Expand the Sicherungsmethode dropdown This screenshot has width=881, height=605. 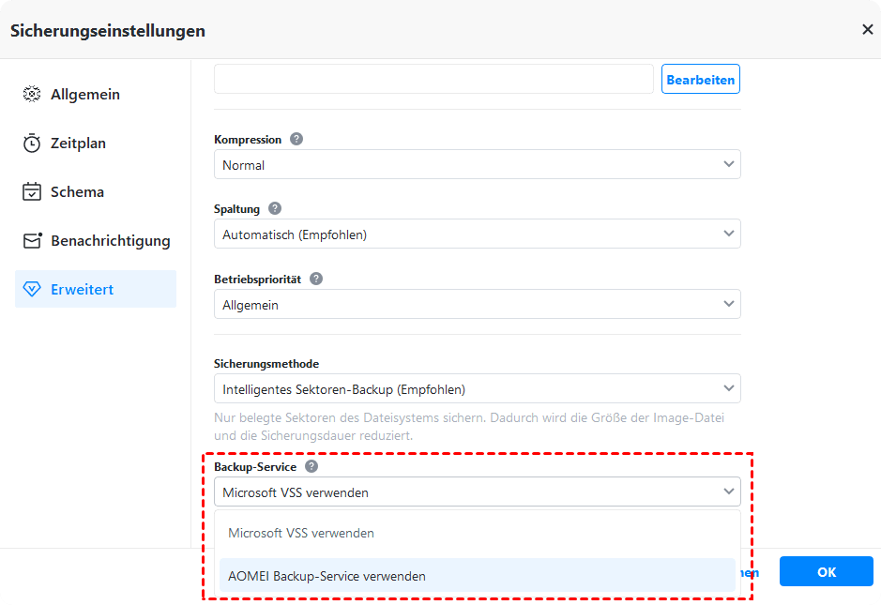point(477,388)
